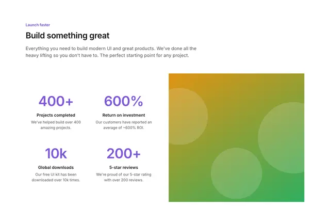Click the 200+ statistic number
The height and width of the screenshot is (224, 330).
(x=124, y=153)
